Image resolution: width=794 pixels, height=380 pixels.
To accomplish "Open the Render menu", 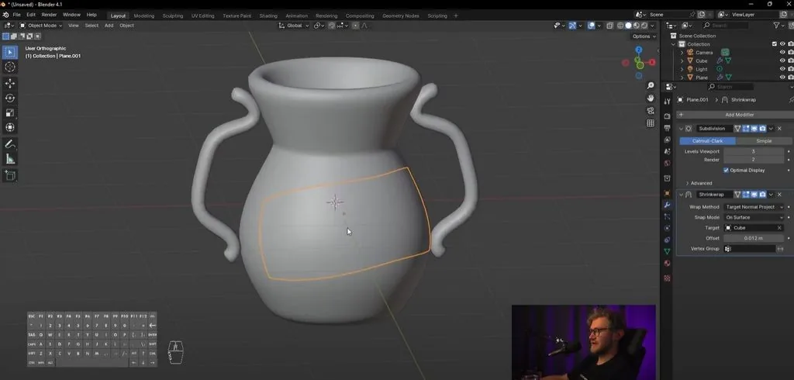I will [x=49, y=15].
